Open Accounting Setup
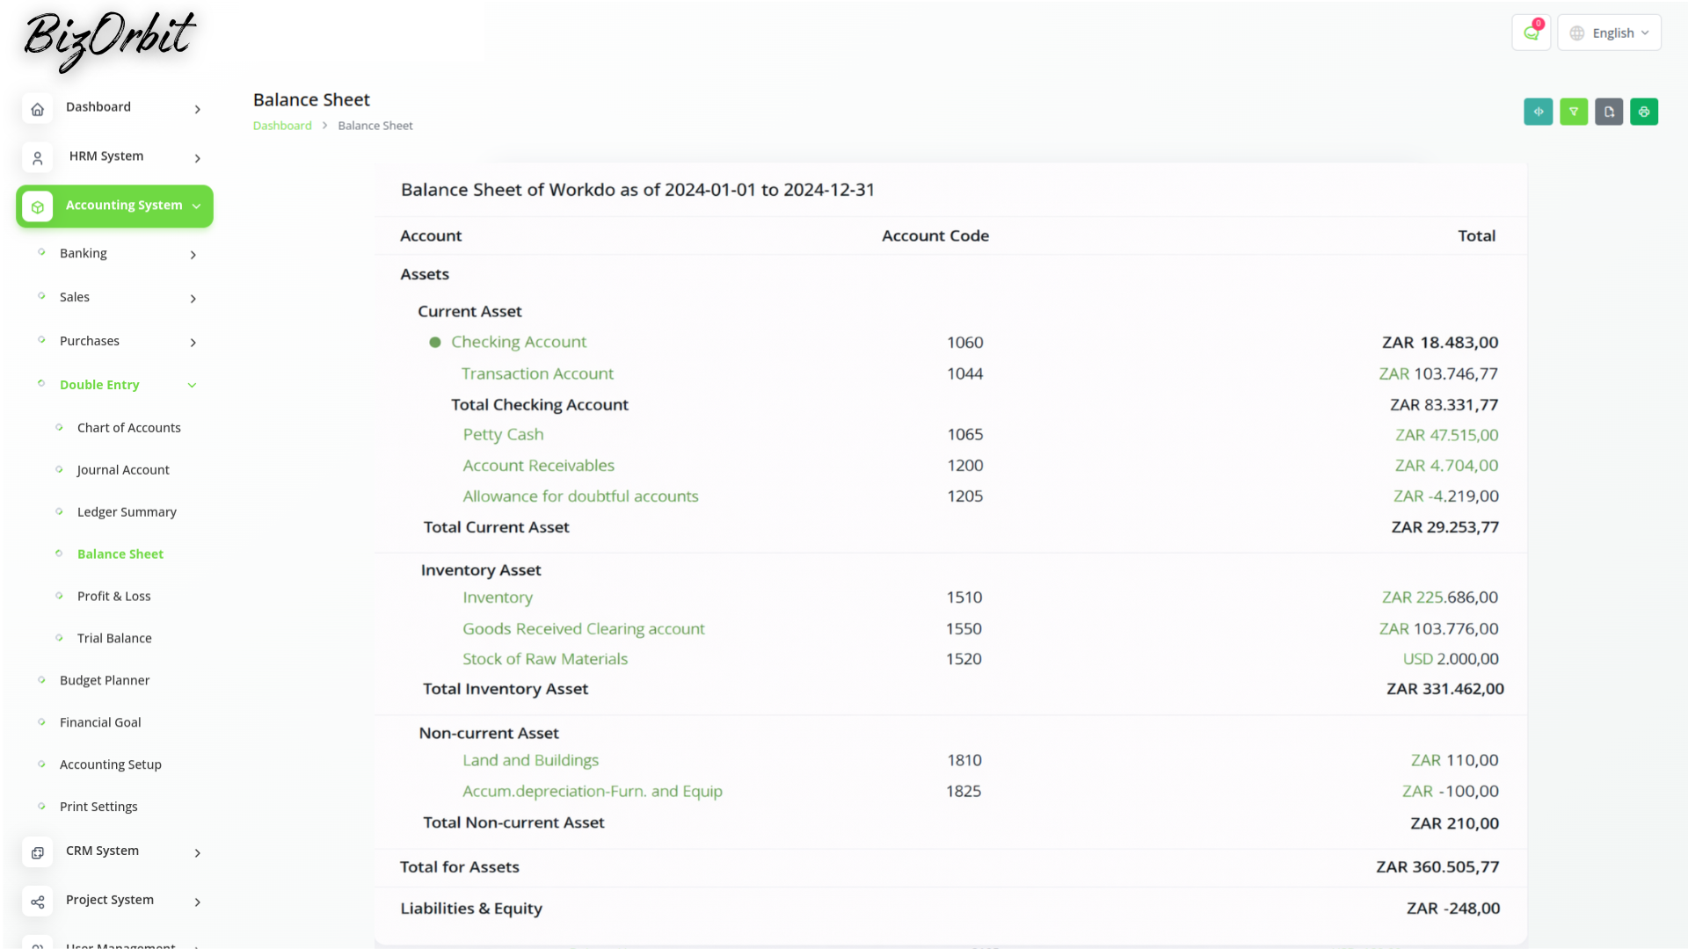This screenshot has width=1688, height=949. 111,765
